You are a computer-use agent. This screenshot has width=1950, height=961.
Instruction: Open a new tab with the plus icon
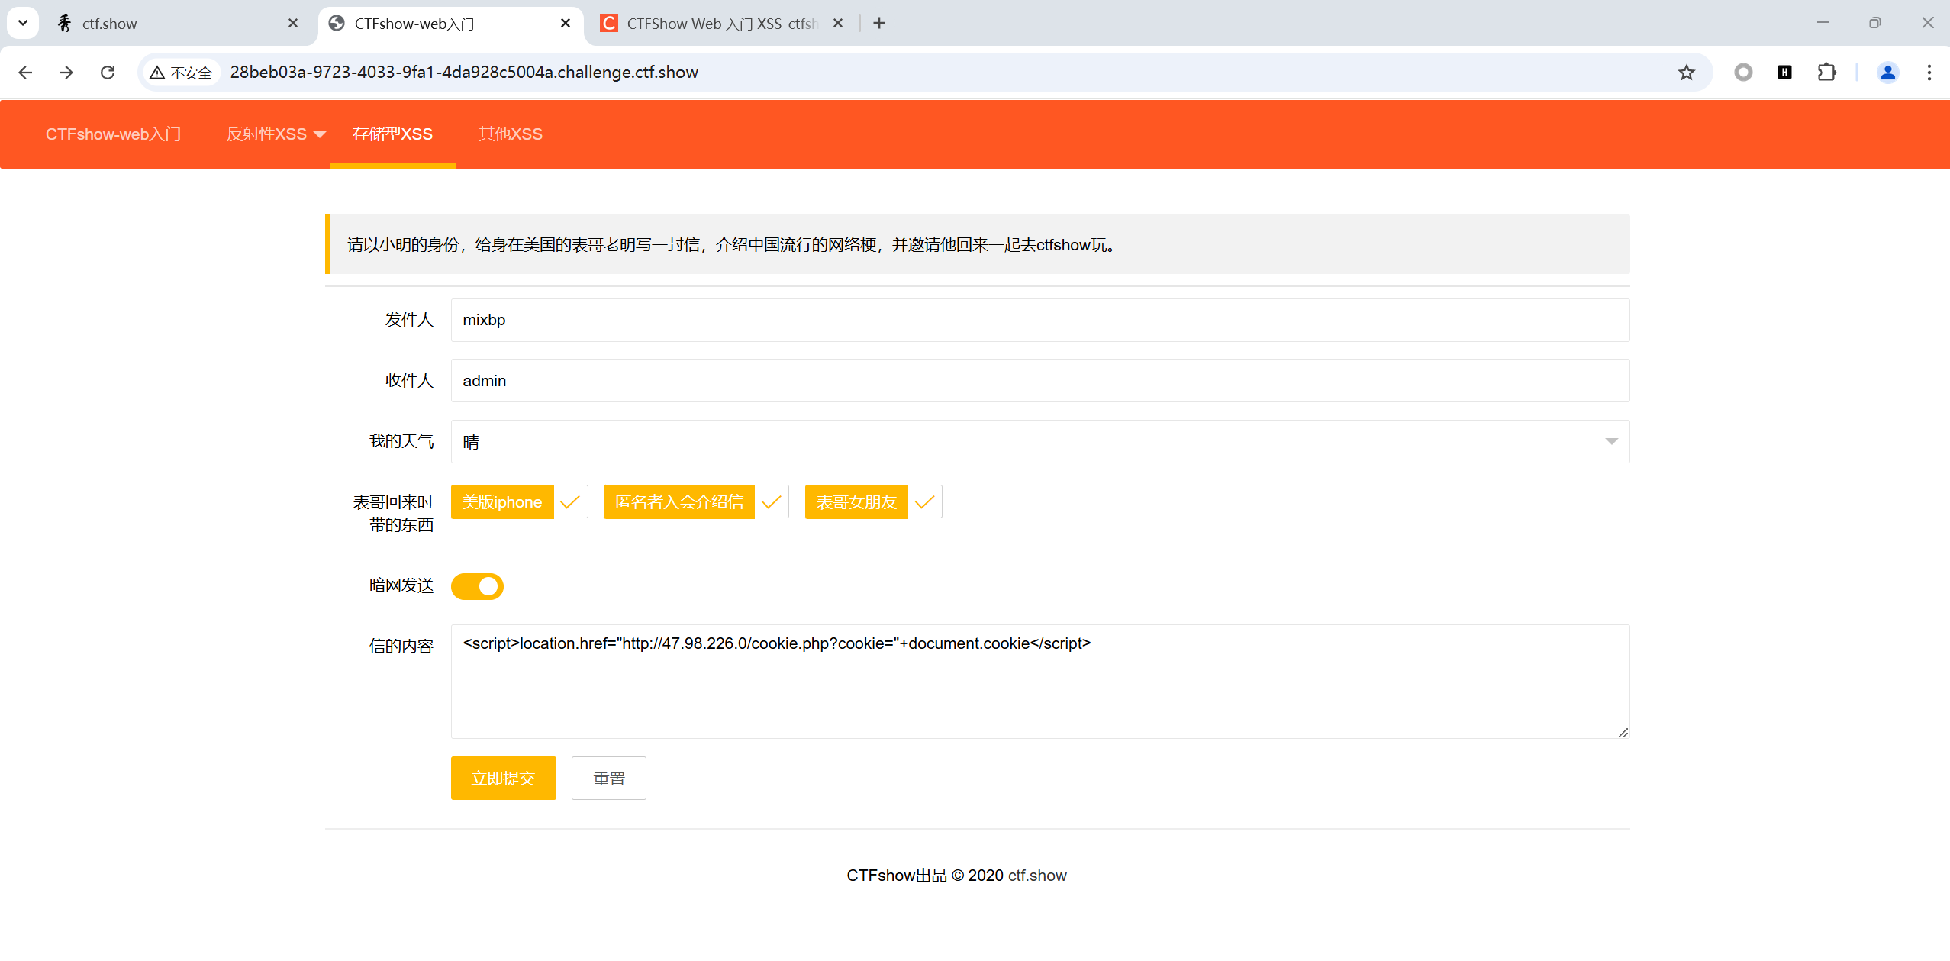[x=879, y=24]
